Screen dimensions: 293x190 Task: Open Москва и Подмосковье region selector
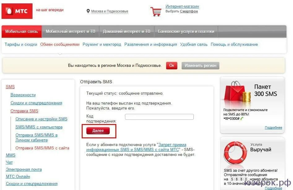pyautogui.click(x=110, y=11)
